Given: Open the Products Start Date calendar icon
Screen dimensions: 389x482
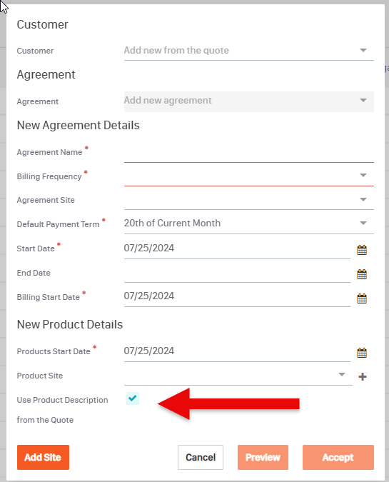Looking at the screenshot, I should (x=362, y=353).
